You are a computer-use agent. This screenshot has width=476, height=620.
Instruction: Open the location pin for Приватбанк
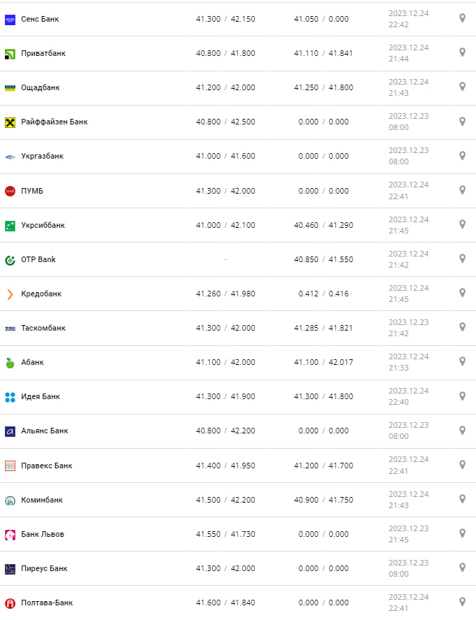(462, 52)
